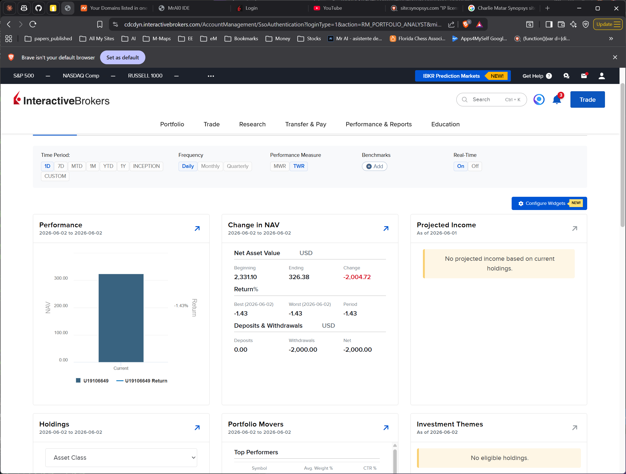626x474 pixels.
Task: Select the 7D time period
Action: click(x=61, y=166)
